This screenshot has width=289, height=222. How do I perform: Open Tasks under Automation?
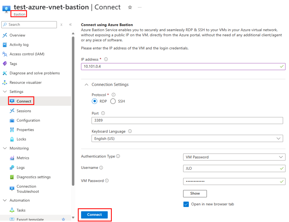click(21, 210)
